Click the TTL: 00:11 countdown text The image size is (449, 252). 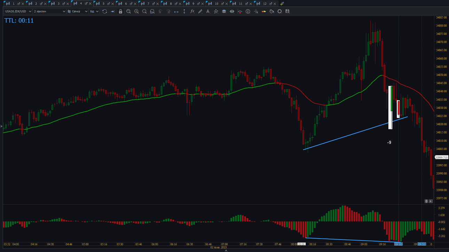19,21
